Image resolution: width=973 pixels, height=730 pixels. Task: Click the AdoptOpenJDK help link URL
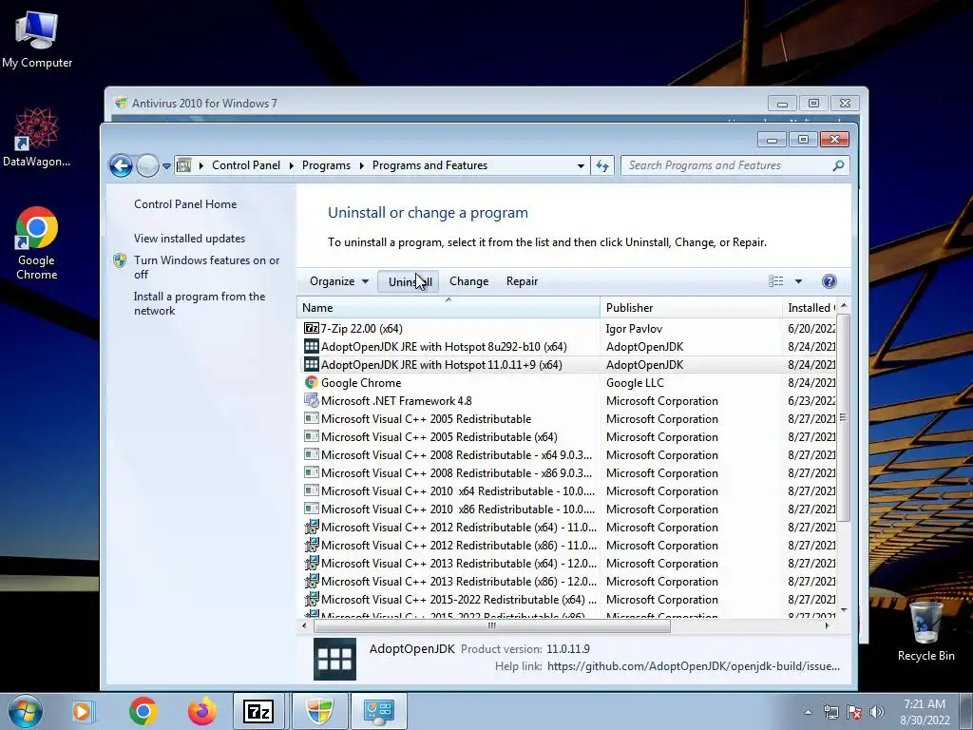693,666
